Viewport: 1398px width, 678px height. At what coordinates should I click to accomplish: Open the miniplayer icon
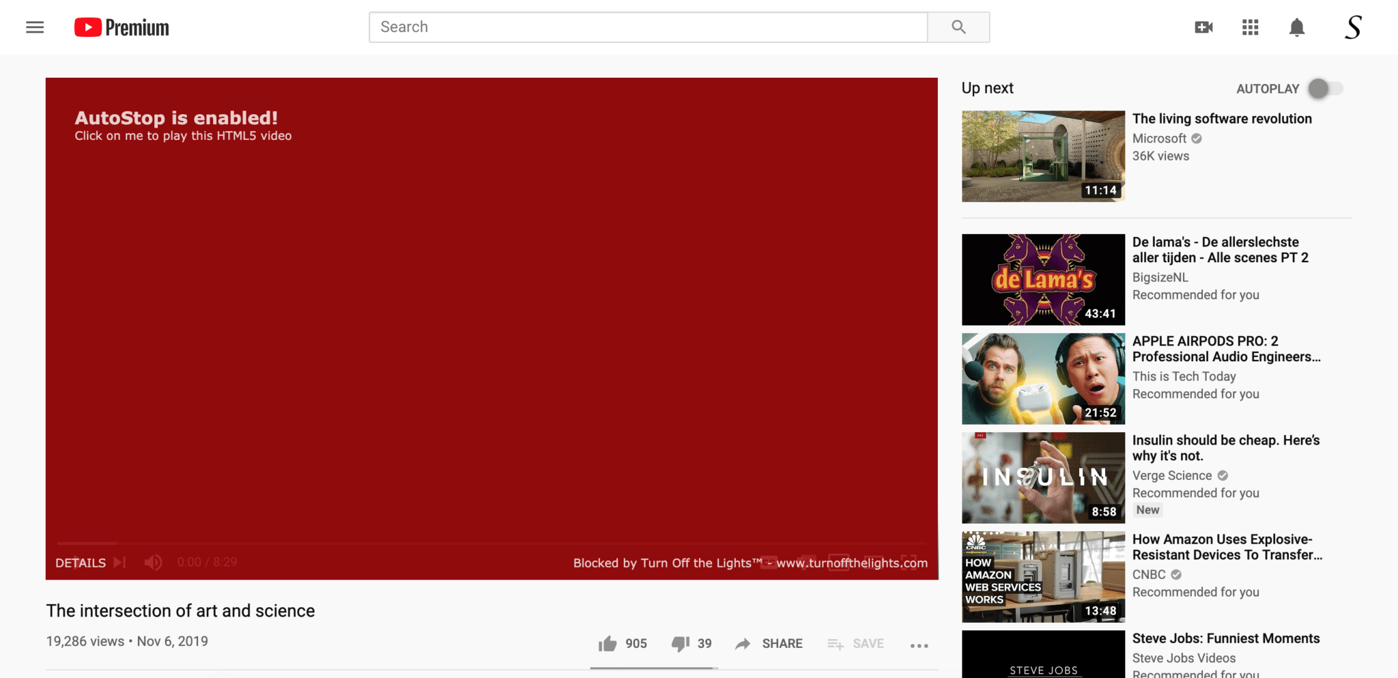tap(838, 562)
